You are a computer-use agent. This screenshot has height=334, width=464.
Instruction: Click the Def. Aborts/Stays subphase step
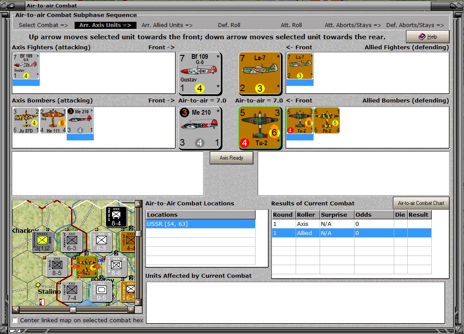tap(415, 25)
